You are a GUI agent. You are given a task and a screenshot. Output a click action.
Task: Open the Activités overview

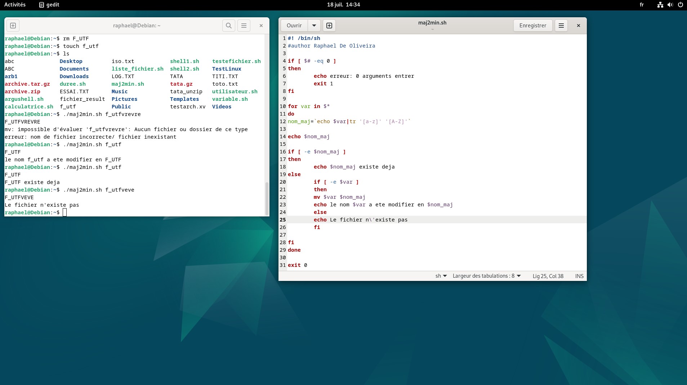pyautogui.click(x=15, y=5)
